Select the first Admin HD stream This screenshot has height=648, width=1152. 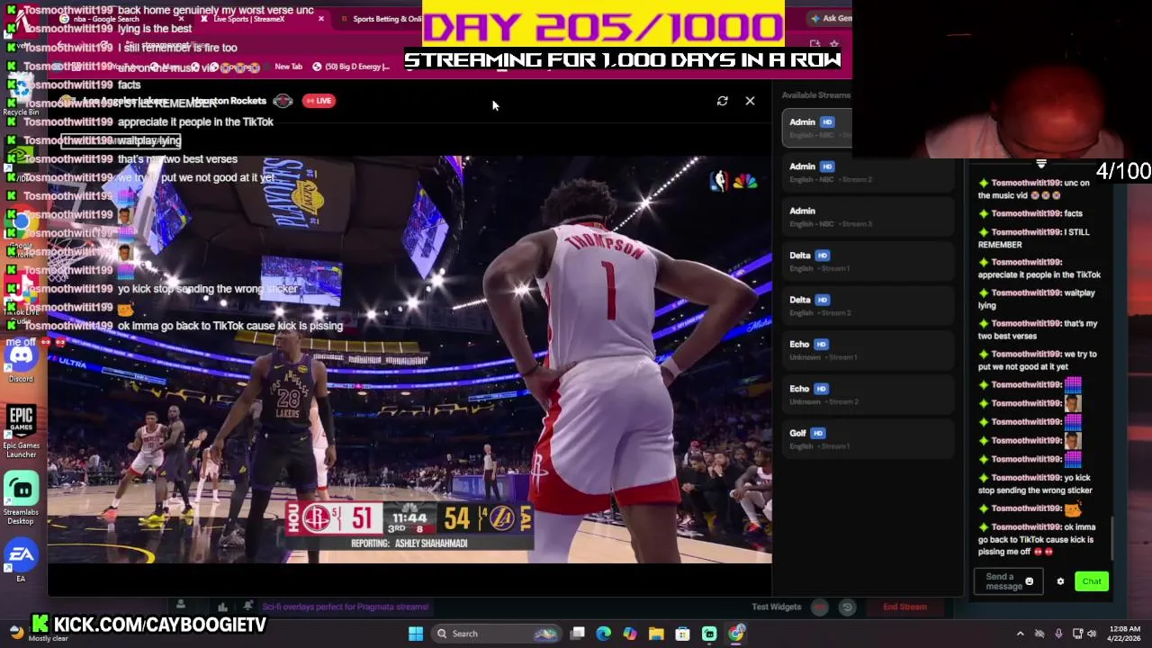click(x=816, y=128)
